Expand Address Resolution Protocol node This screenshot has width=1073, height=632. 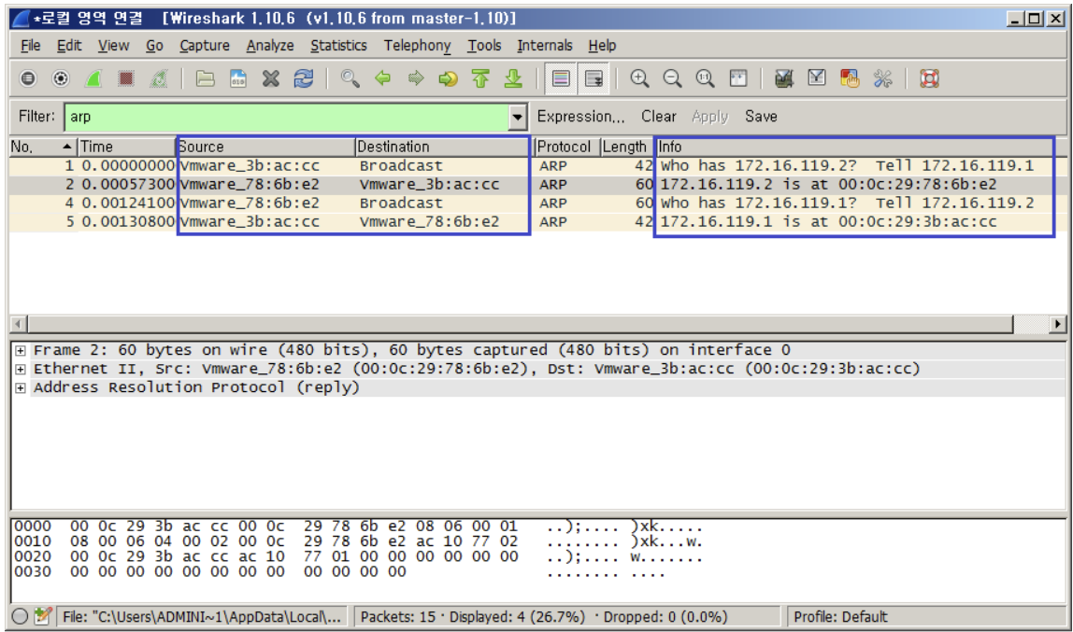click(x=21, y=387)
